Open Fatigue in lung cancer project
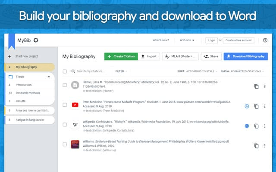The image size is (276, 172). pos(30,120)
